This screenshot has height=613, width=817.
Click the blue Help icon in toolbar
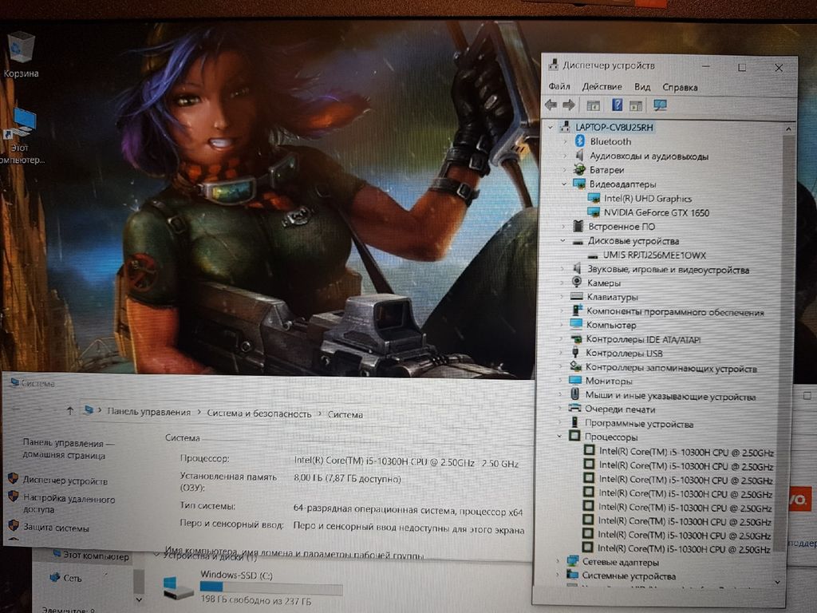pyautogui.click(x=617, y=105)
